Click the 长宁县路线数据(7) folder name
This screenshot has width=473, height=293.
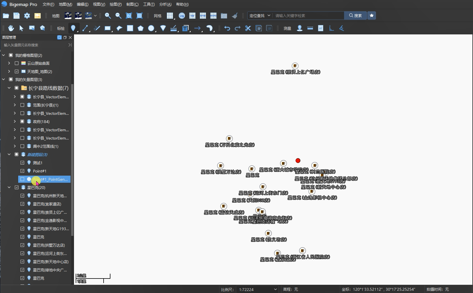(x=48, y=88)
